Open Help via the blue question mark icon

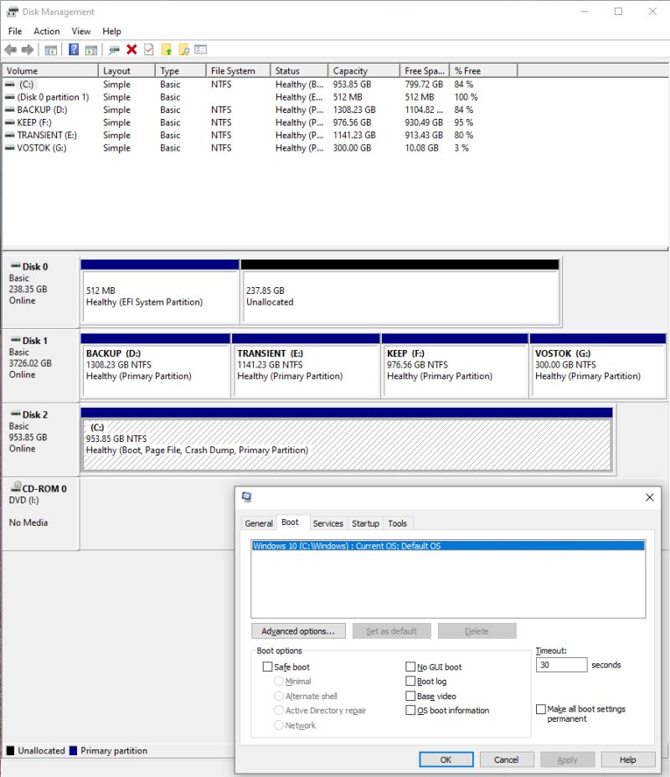(74, 49)
